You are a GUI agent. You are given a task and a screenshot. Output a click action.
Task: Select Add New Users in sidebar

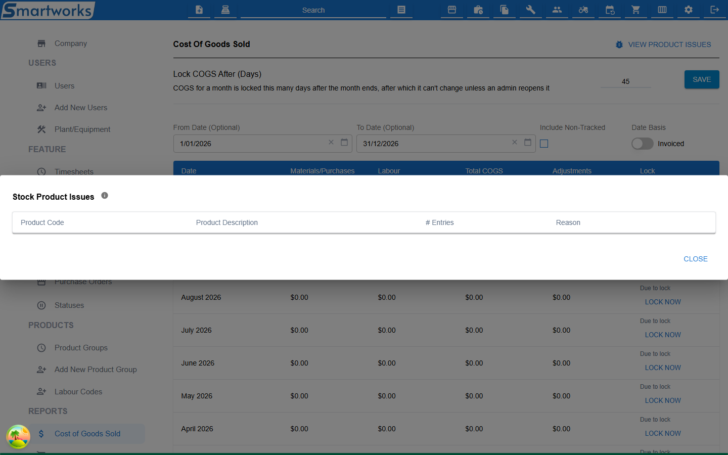pos(81,108)
